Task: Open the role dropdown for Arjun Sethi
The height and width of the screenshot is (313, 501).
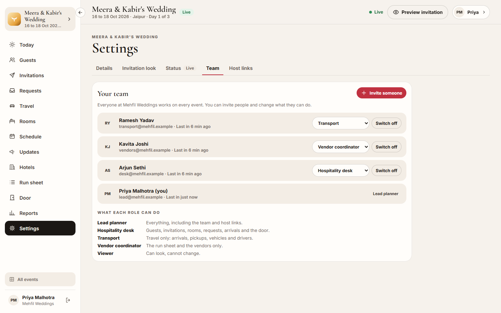Action: tap(341, 170)
